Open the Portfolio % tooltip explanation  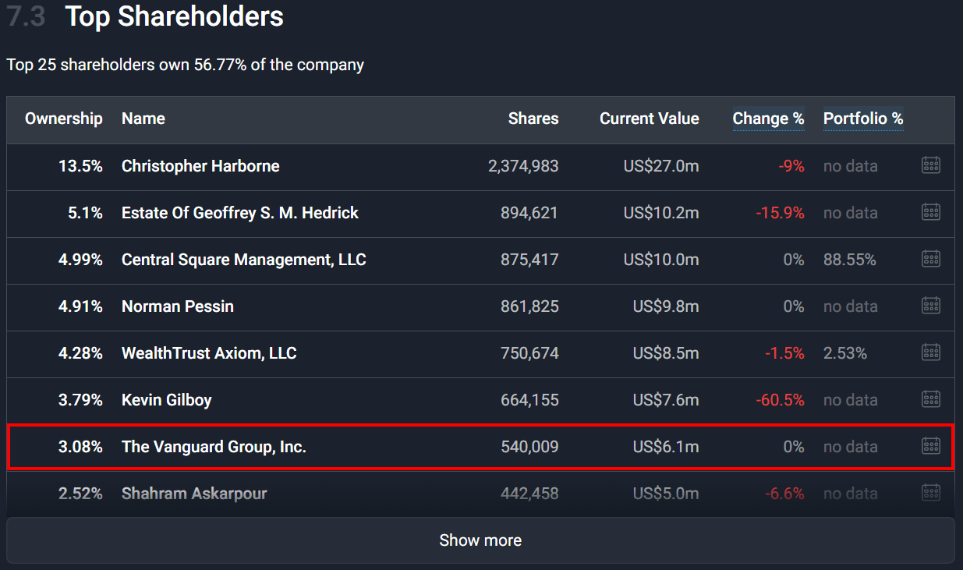pos(863,119)
